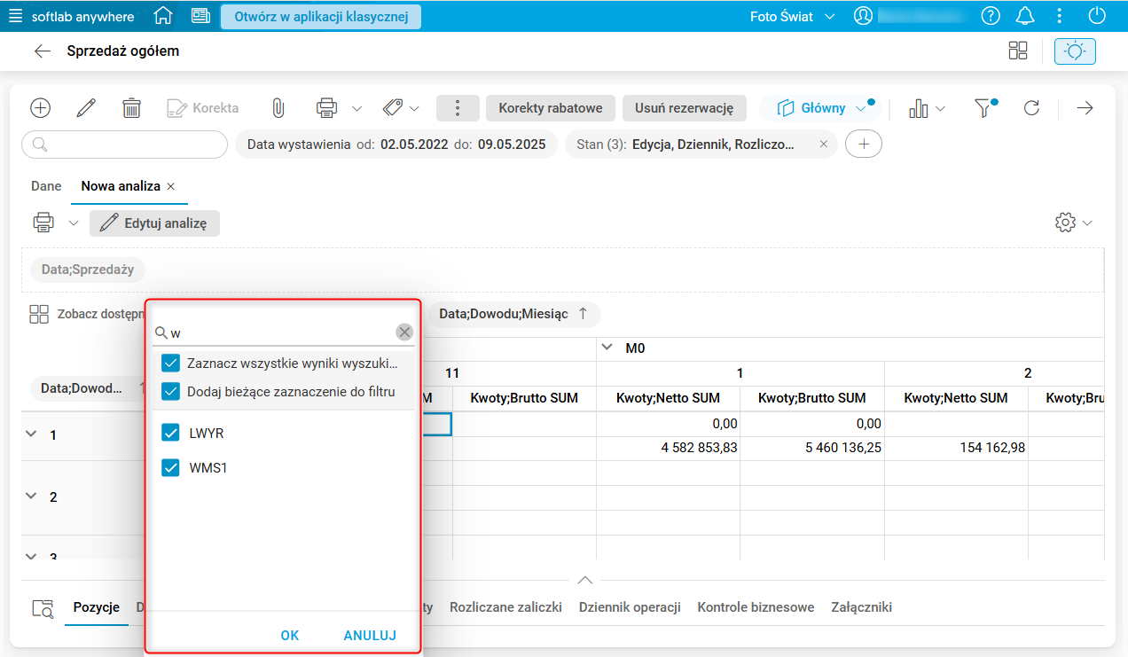Collapse row group 2

tap(32, 497)
